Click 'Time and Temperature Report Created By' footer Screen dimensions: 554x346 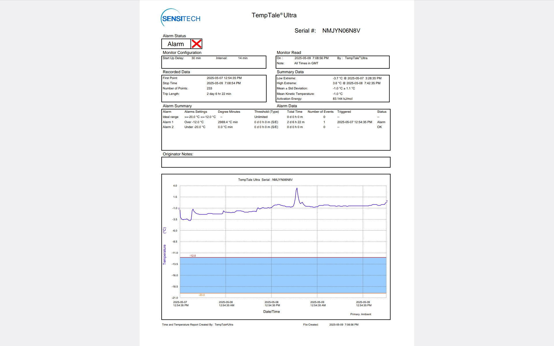[x=187, y=325]
